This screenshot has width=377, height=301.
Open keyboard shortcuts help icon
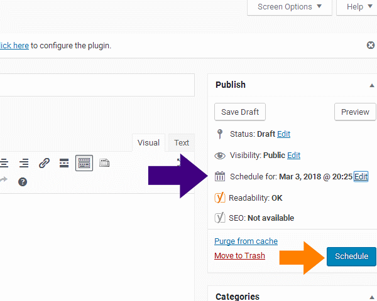pos(23,182)
